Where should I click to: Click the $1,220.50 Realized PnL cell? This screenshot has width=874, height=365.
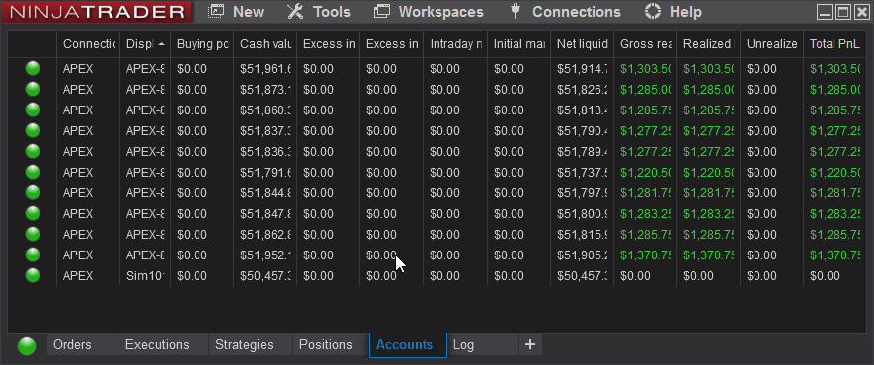[708, 173]
